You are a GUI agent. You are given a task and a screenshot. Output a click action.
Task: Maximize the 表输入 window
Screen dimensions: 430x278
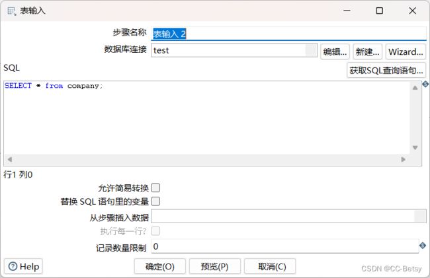tap(380, 11)
